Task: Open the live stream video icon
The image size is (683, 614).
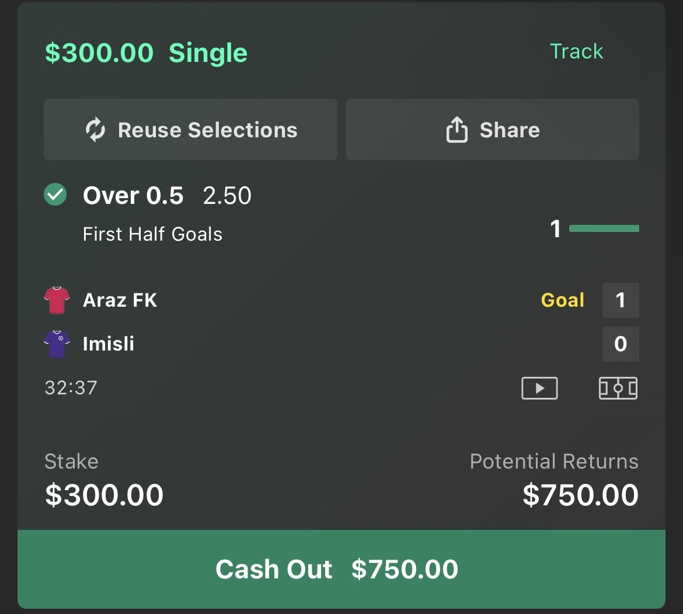Action: click(x=539, y=388)
